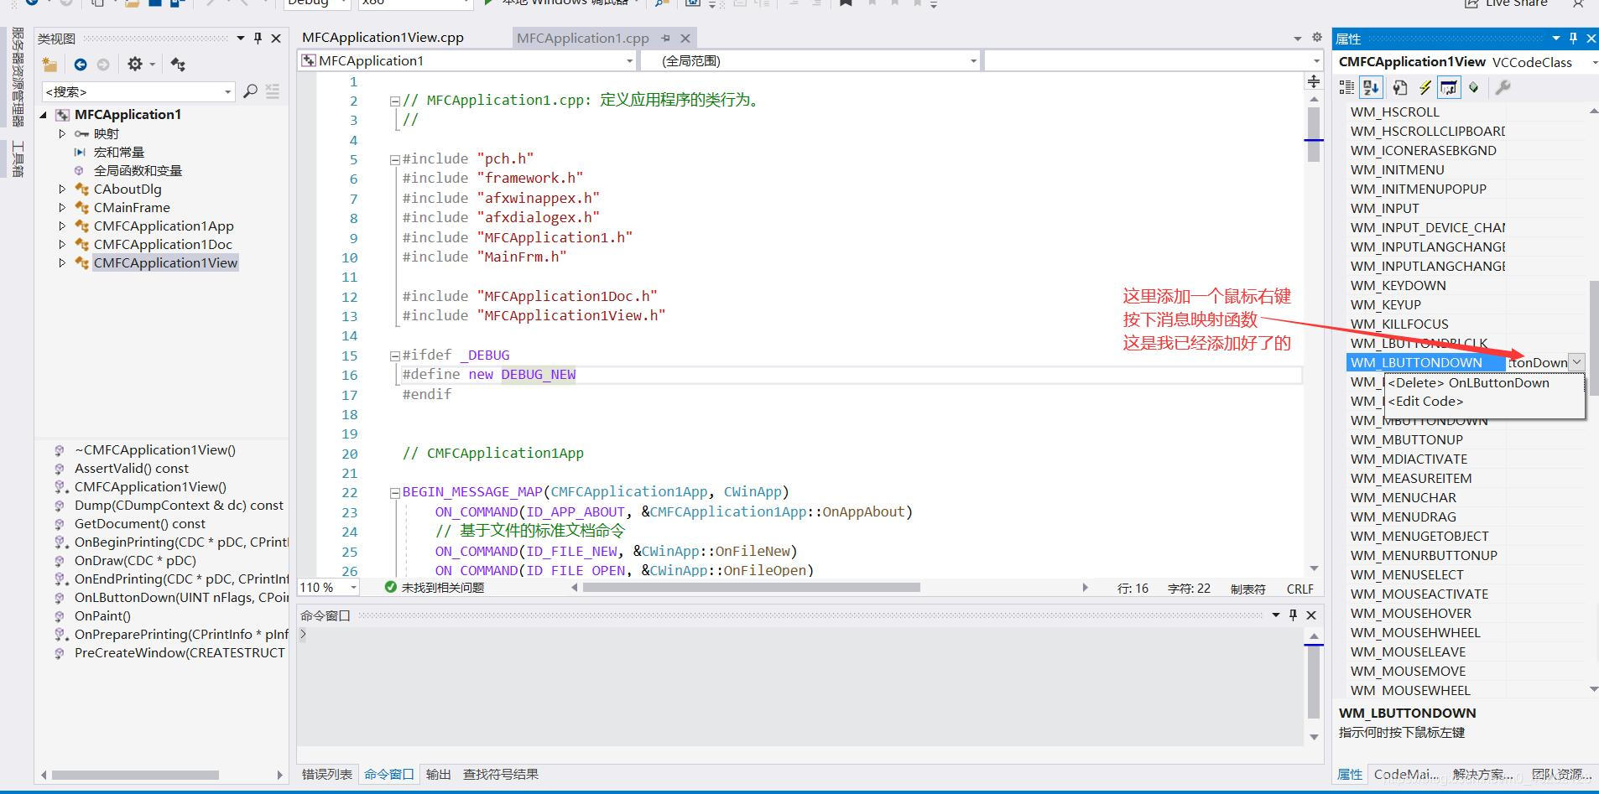Open the 110 % zoom dropdown
This screenshot has width=1599, height=794.
point(354,588)
